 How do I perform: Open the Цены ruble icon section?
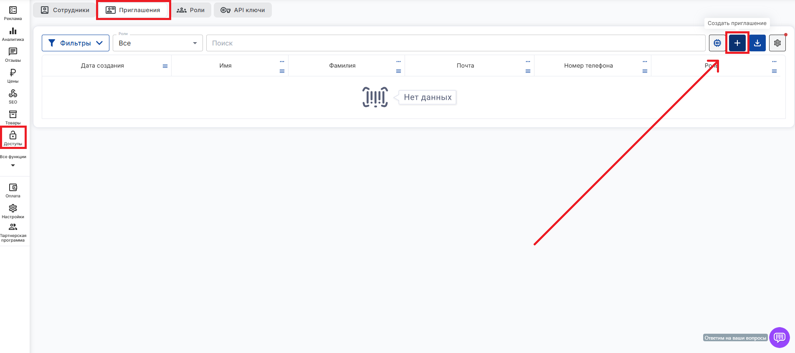point(13,76)
